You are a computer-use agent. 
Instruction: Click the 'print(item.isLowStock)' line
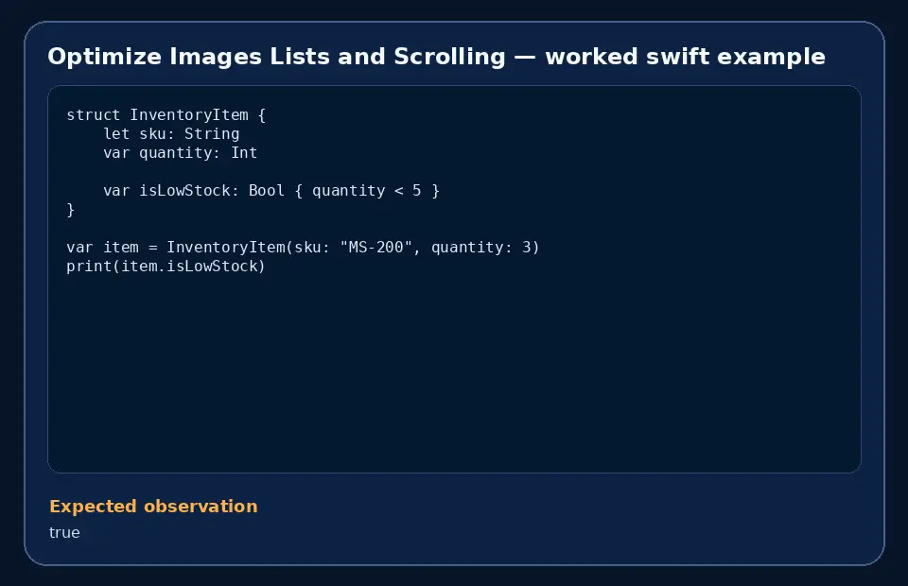click(166, 267)
